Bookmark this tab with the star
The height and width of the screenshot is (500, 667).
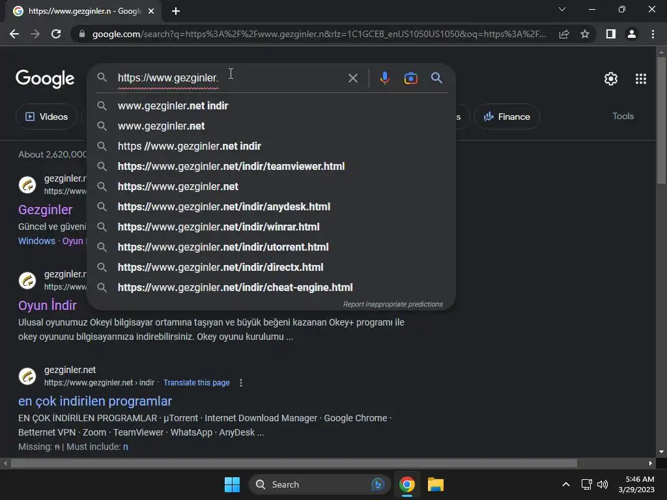pyautogui.click(x=585, y=34)
